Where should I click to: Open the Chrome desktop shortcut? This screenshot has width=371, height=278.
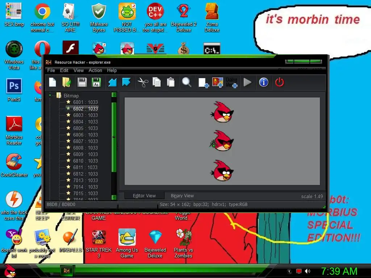coord(42,17)
